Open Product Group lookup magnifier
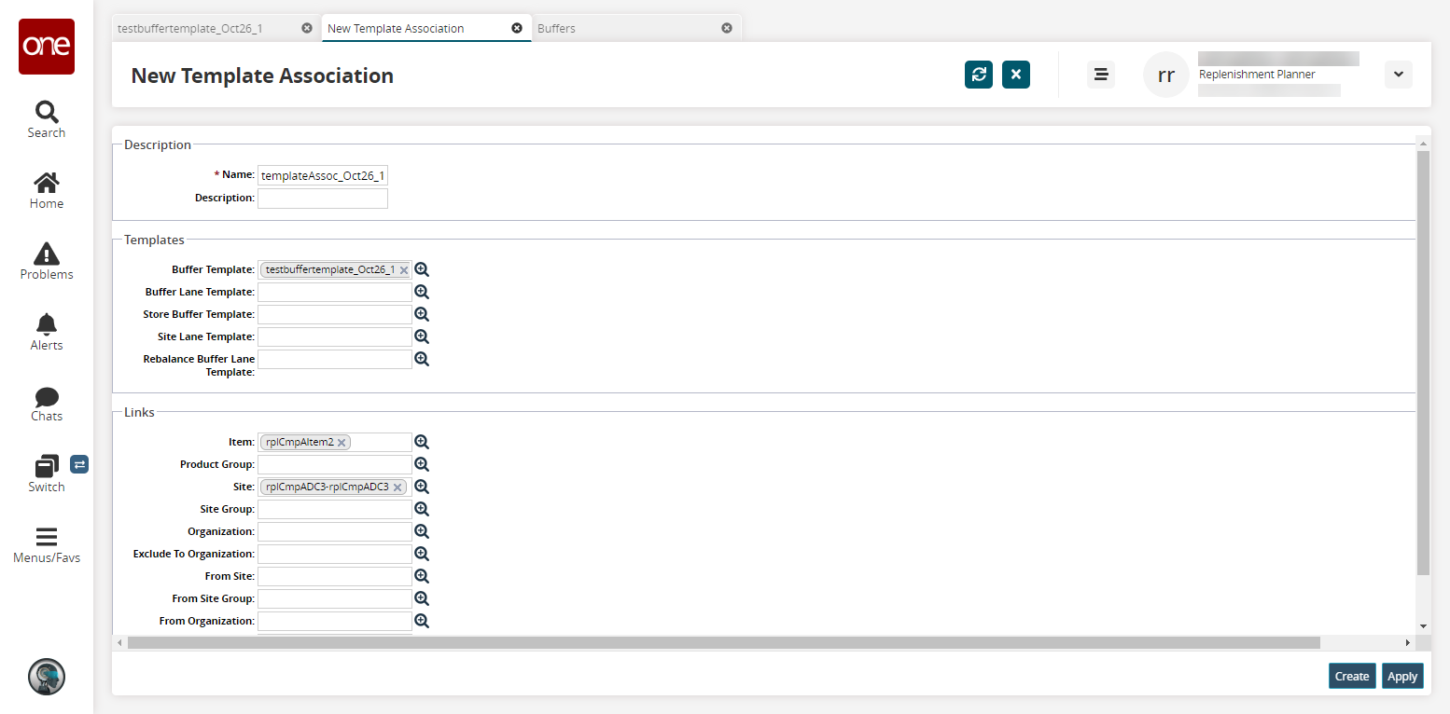 pyautogui.click(x=422, y=464)
